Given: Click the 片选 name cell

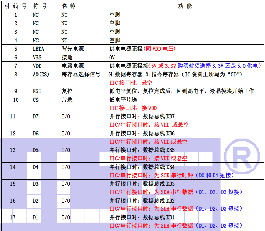Looking at the screenshot, I should point(67,100).
